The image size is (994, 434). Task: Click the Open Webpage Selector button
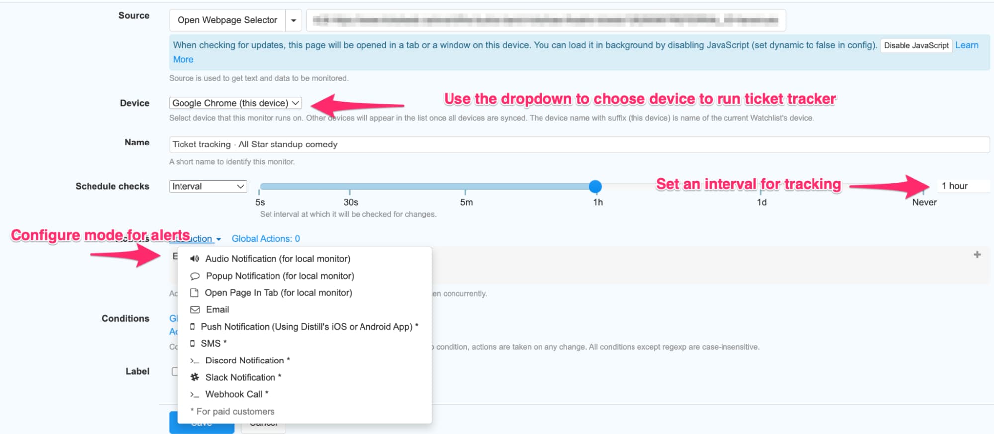pos(227,20)
